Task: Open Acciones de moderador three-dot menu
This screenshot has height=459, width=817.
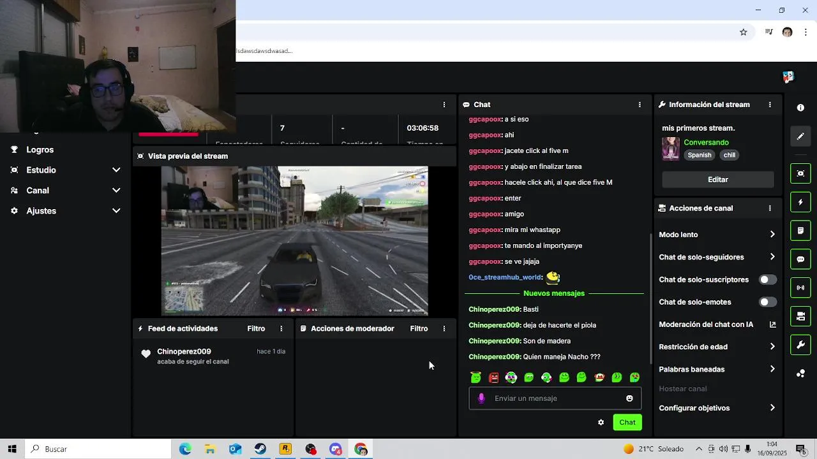Action: point(444,329)
